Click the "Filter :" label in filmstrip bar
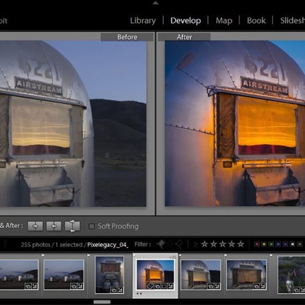The image size is (305, 305). [142, 245]
